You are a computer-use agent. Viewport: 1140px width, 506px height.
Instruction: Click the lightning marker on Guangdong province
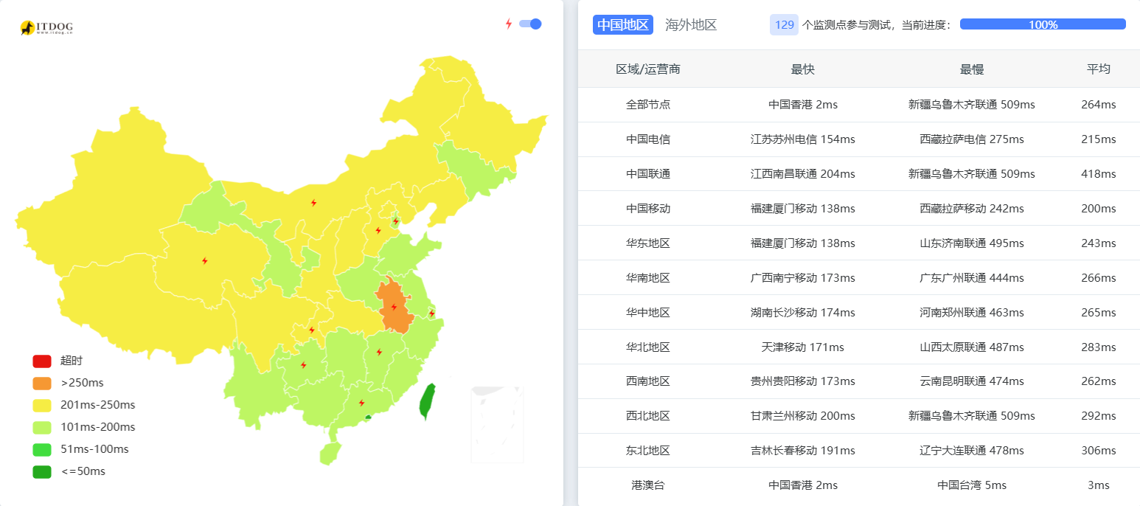(361, 403)
